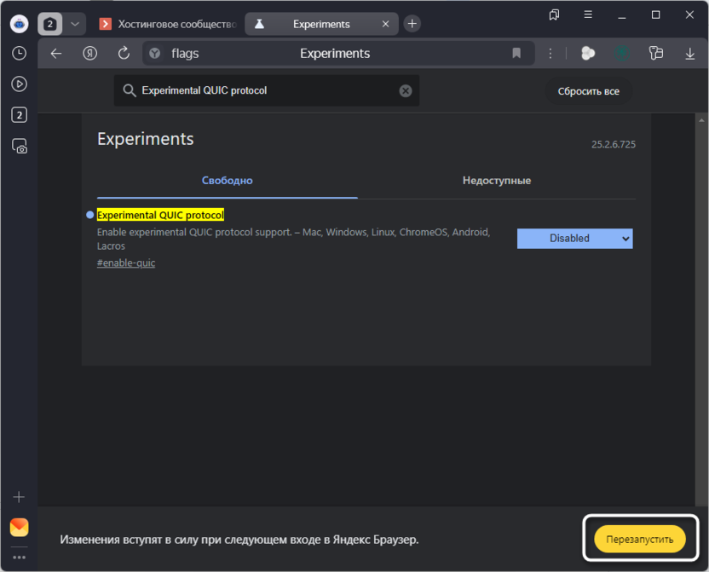Image resolution: width=709 pixels, height=572 pixels.
Task: Open the history clock icon in sidebar
Action: pyautogui.click(x=19, y=54)
